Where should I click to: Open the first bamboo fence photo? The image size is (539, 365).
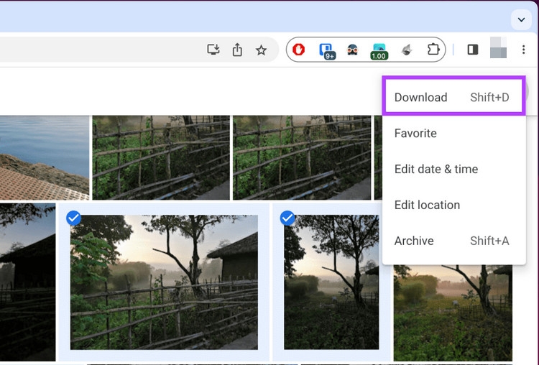point(161,157)
